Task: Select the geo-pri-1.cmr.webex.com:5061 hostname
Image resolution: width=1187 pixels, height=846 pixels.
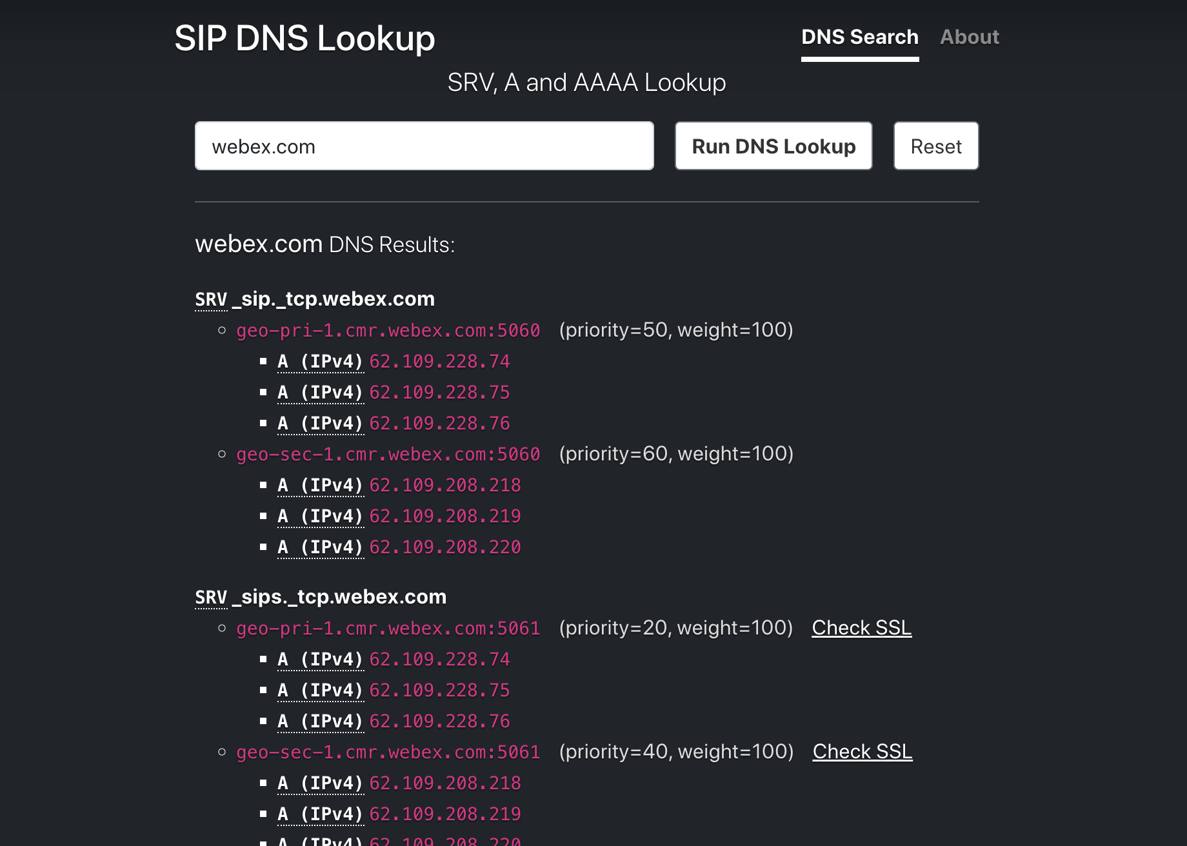Action: click(388, 629)
